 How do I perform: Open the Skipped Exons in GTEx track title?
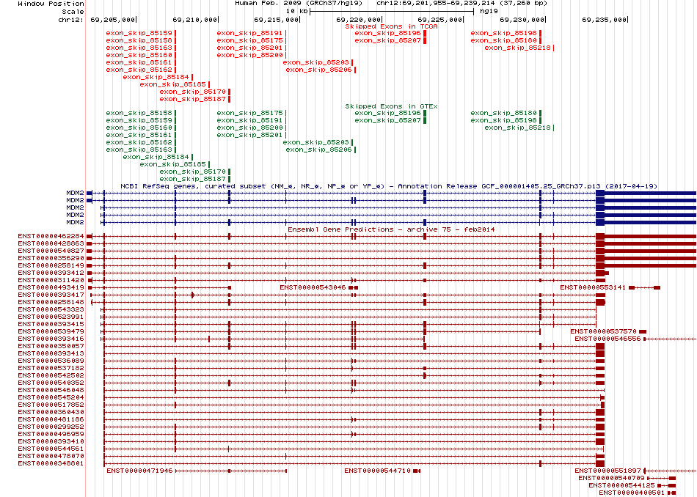391,106
